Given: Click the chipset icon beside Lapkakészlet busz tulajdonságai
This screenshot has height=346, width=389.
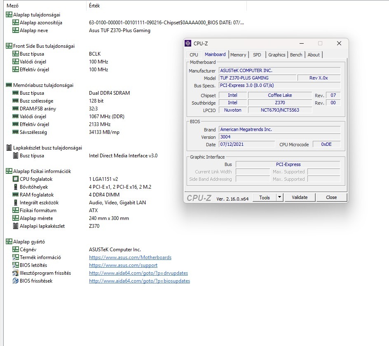Looking at the screenshot, I should [9, 147].
